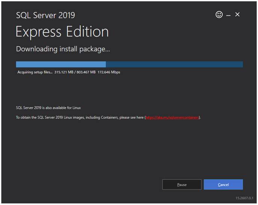Open the aka.ms sqlservercontainers link
Viewport: 258px width, 205px height.
pyautogui.click(x=172, y=117)
